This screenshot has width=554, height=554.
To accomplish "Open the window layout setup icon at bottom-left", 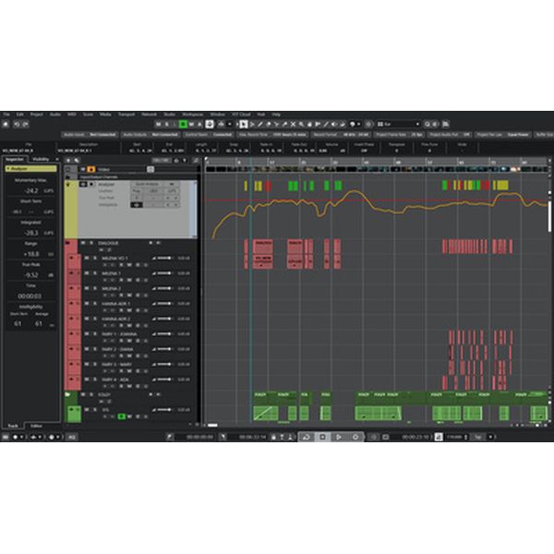I will 7,436.
